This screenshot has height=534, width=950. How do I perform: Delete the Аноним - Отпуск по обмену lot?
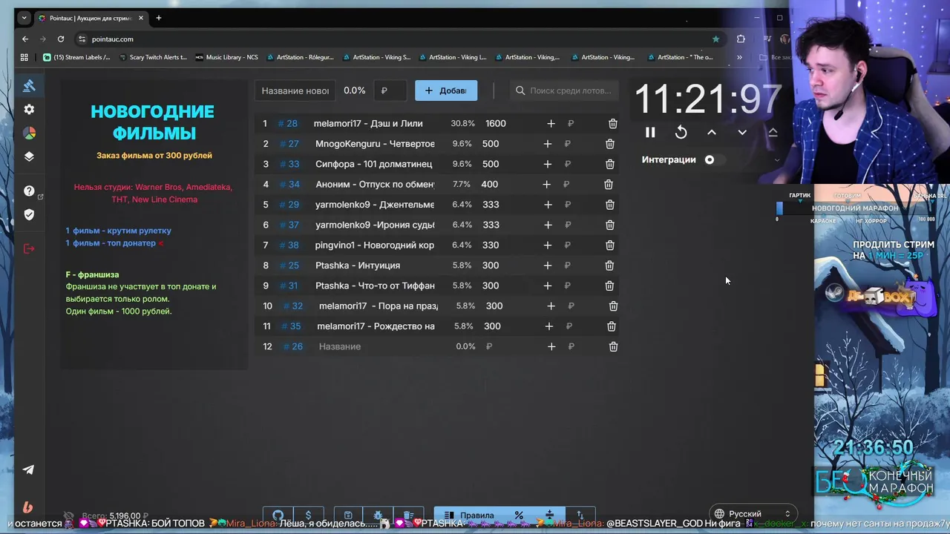pyautogui.click(x=608, y=184)
